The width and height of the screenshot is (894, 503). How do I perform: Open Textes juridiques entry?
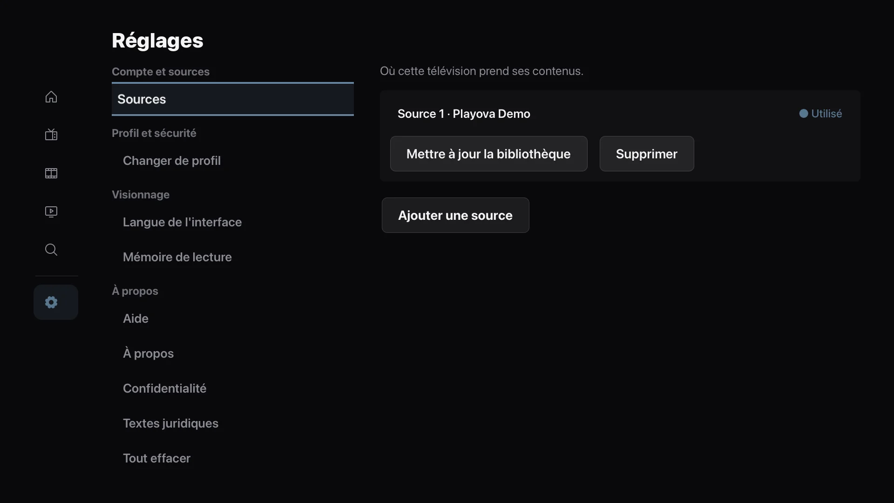coord(233,423)
